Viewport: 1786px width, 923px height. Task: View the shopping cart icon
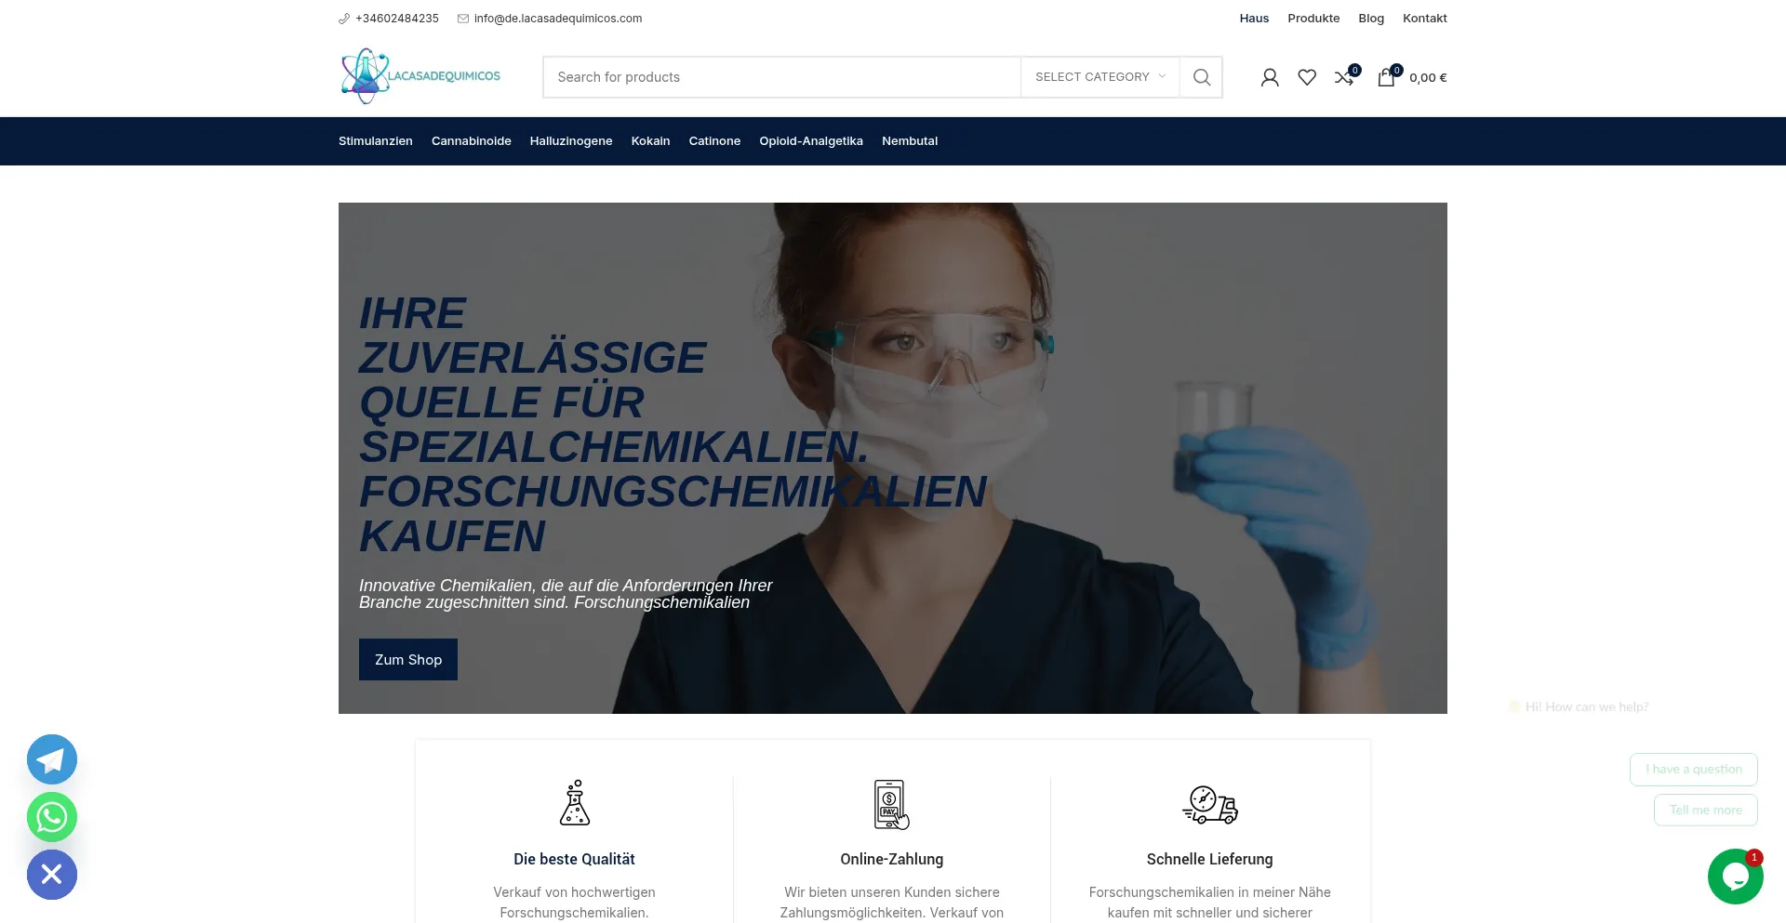(1385, 78)
